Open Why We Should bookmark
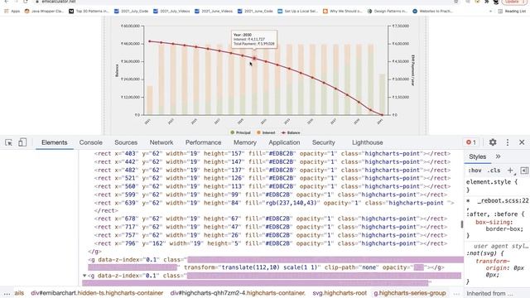The width and height of the screenshot is (530, 298). coord(342,11)
